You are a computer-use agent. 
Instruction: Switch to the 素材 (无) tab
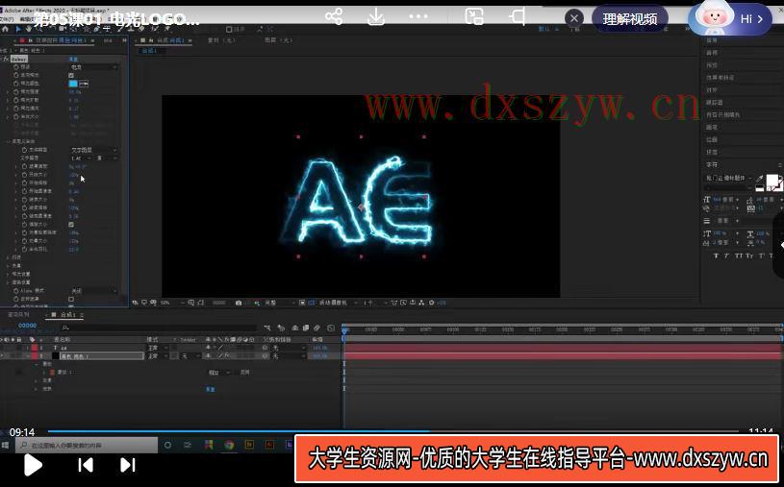(x=221, y=40)
